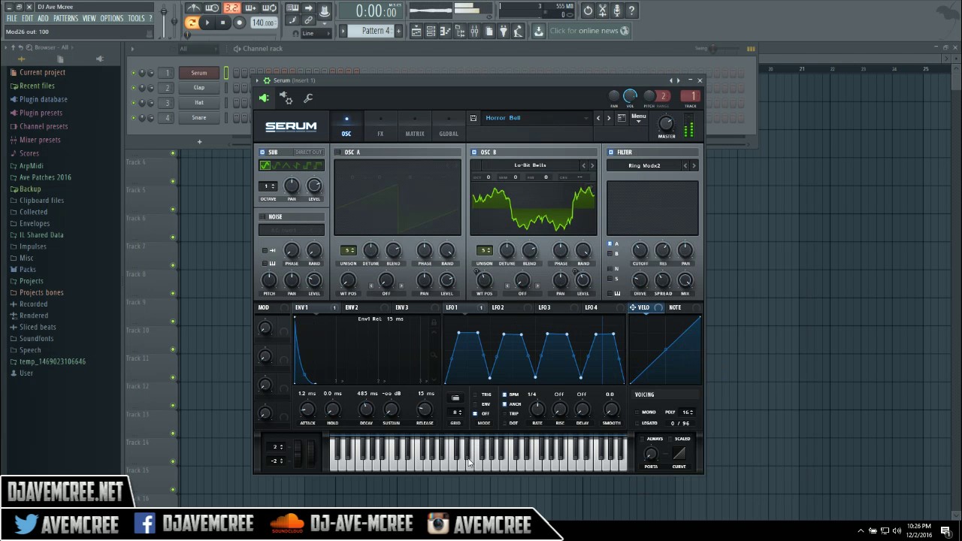
Task: Click the one-click audio recording microphone icon
Action: (617, 11)
